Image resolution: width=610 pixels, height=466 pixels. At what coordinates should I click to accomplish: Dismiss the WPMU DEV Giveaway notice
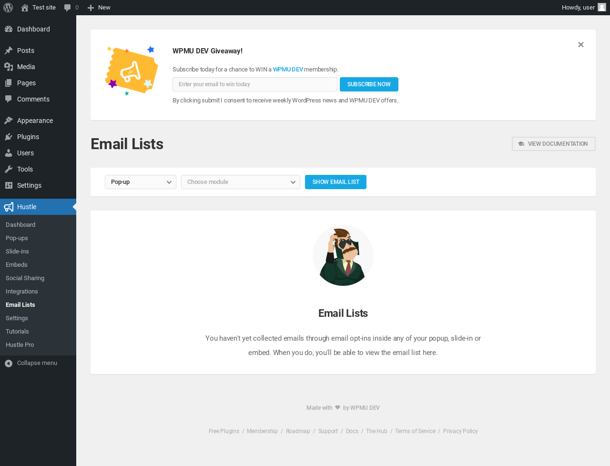coord(580,44)
